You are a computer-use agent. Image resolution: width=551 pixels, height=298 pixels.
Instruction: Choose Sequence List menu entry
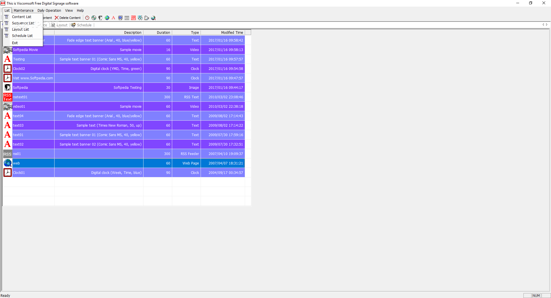coord(23,23)
